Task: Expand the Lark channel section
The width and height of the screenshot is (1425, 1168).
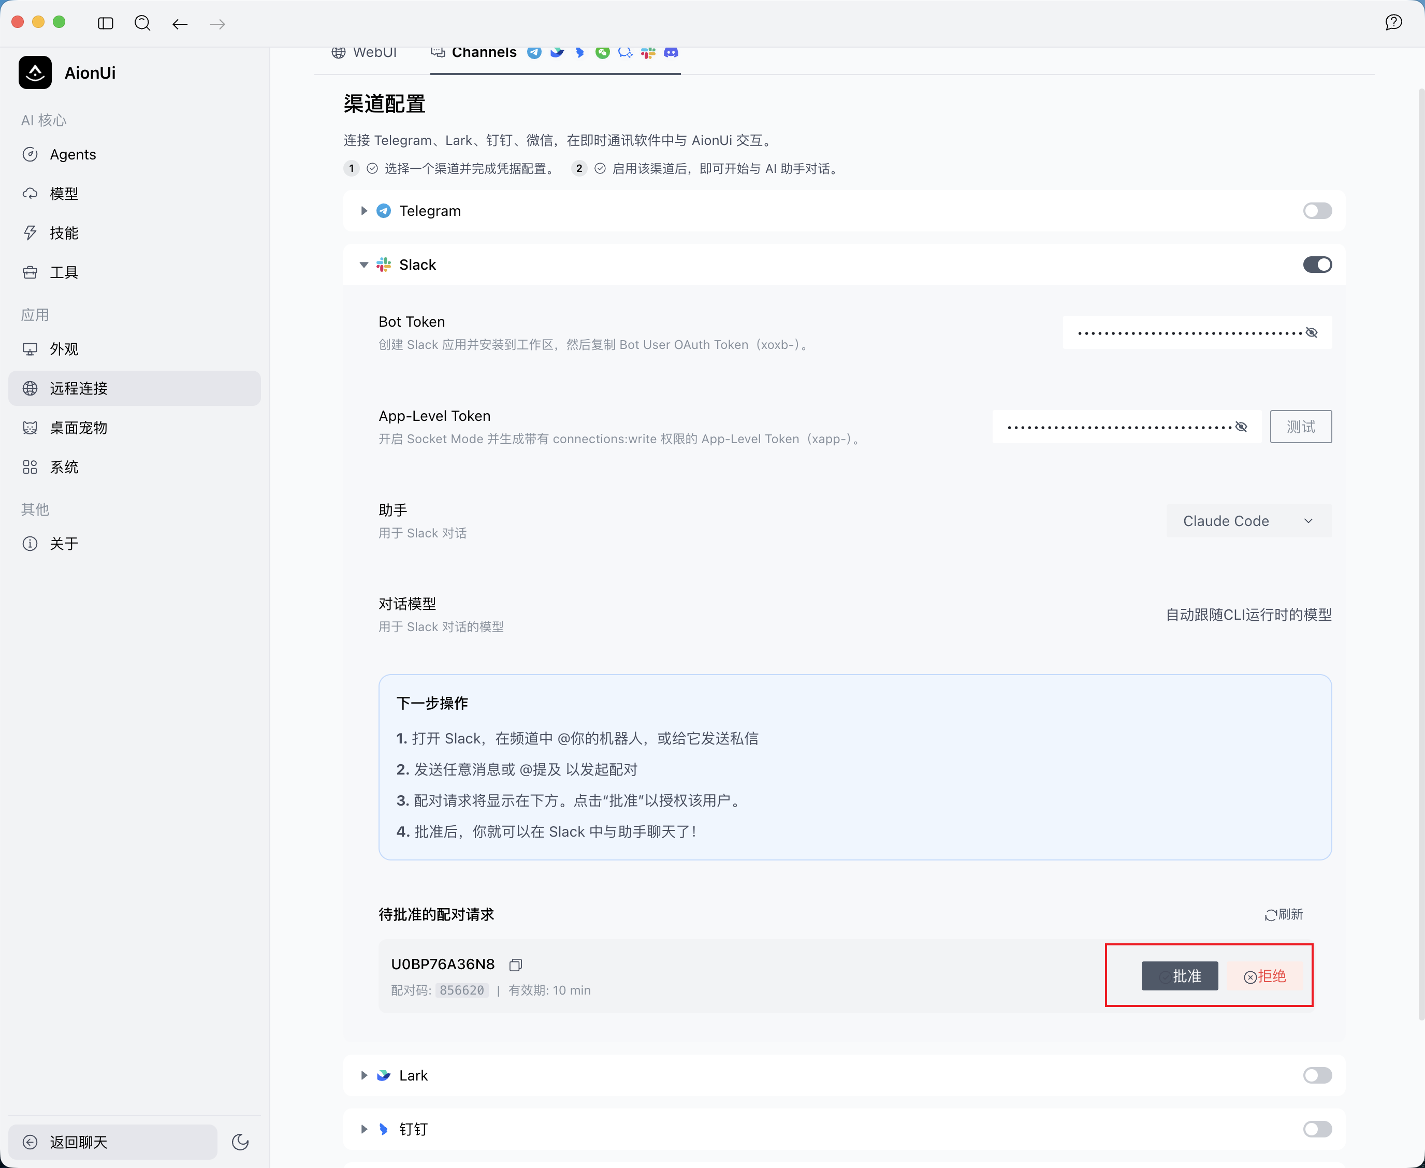Action: click(x=364, y=1075)
